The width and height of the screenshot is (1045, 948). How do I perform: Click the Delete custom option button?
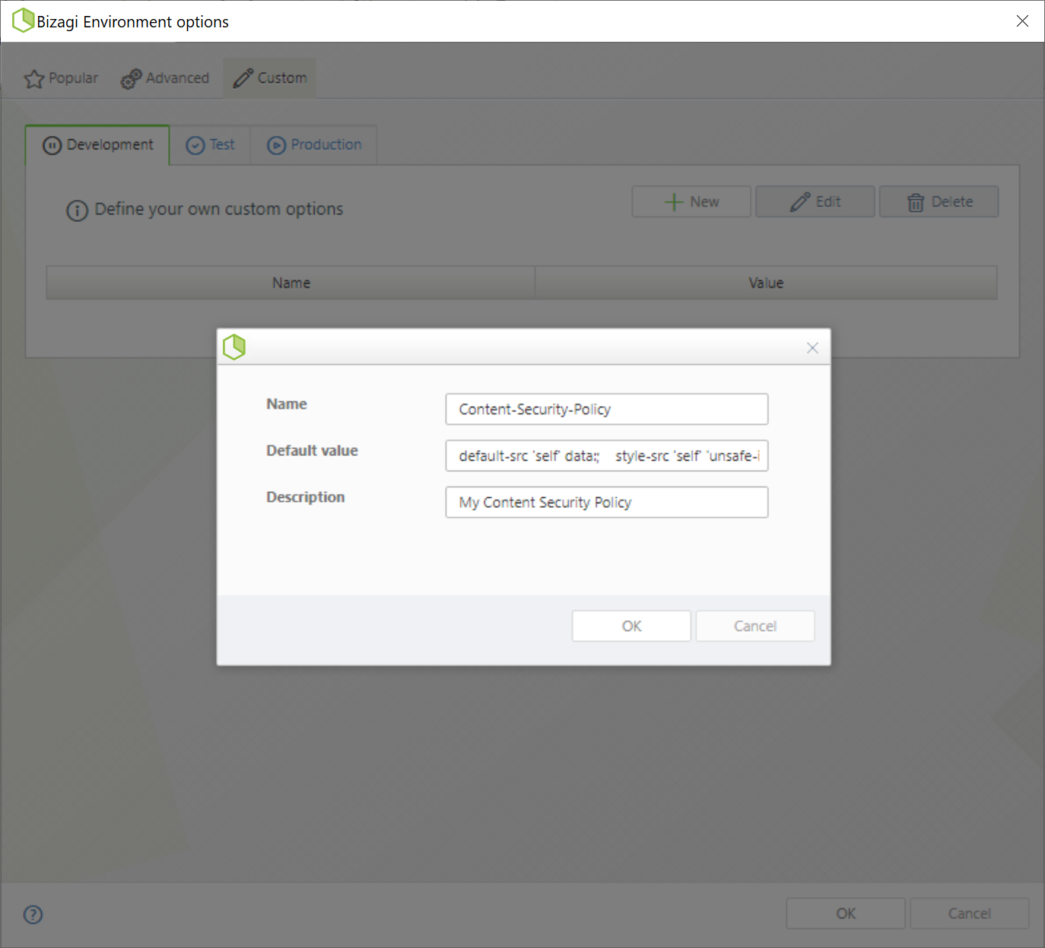point(939,201)
